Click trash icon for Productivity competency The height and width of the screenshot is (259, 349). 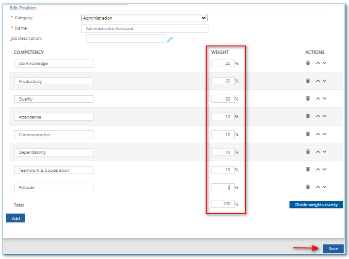point(308,81)
